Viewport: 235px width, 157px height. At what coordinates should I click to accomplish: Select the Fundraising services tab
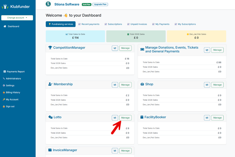[x=60, y=24]
